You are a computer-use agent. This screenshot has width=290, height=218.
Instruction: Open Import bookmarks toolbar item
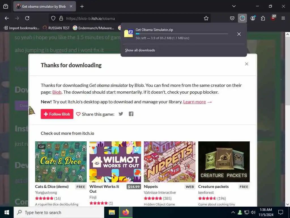[x=22, y=28]
